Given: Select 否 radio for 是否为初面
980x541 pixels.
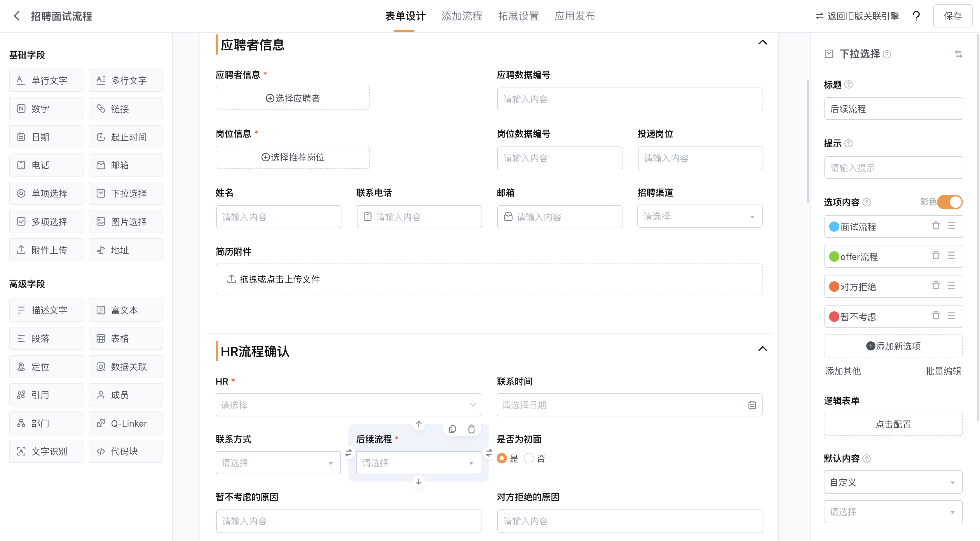Looking at the screenshot, I should (529, 458).
